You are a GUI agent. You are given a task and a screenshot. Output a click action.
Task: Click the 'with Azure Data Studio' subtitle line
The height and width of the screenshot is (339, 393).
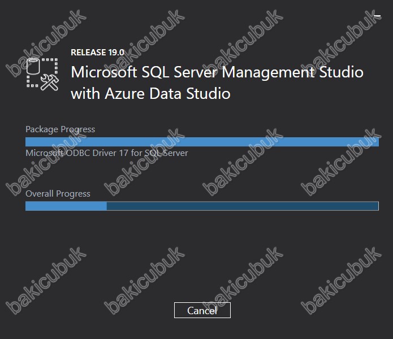click(150, 94)
